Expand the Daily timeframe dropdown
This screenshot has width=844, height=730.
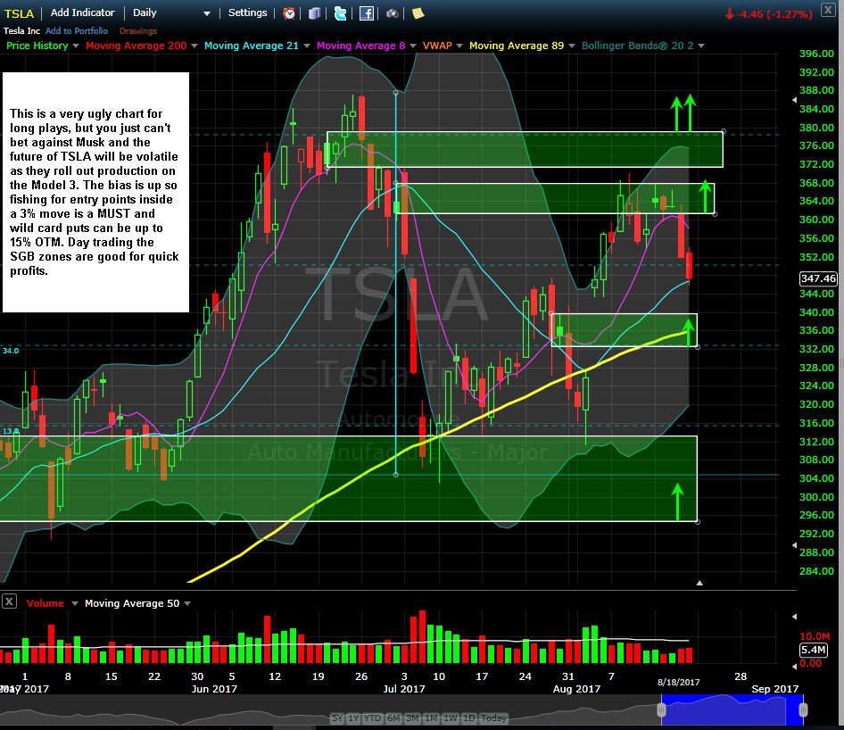207,13
